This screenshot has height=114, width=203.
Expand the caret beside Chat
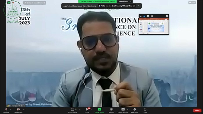pyautogui.click(x=91, y=109)
